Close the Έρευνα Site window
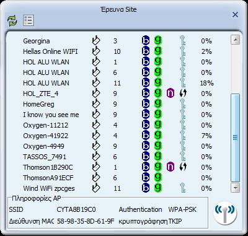 click(x=235, y=15)
